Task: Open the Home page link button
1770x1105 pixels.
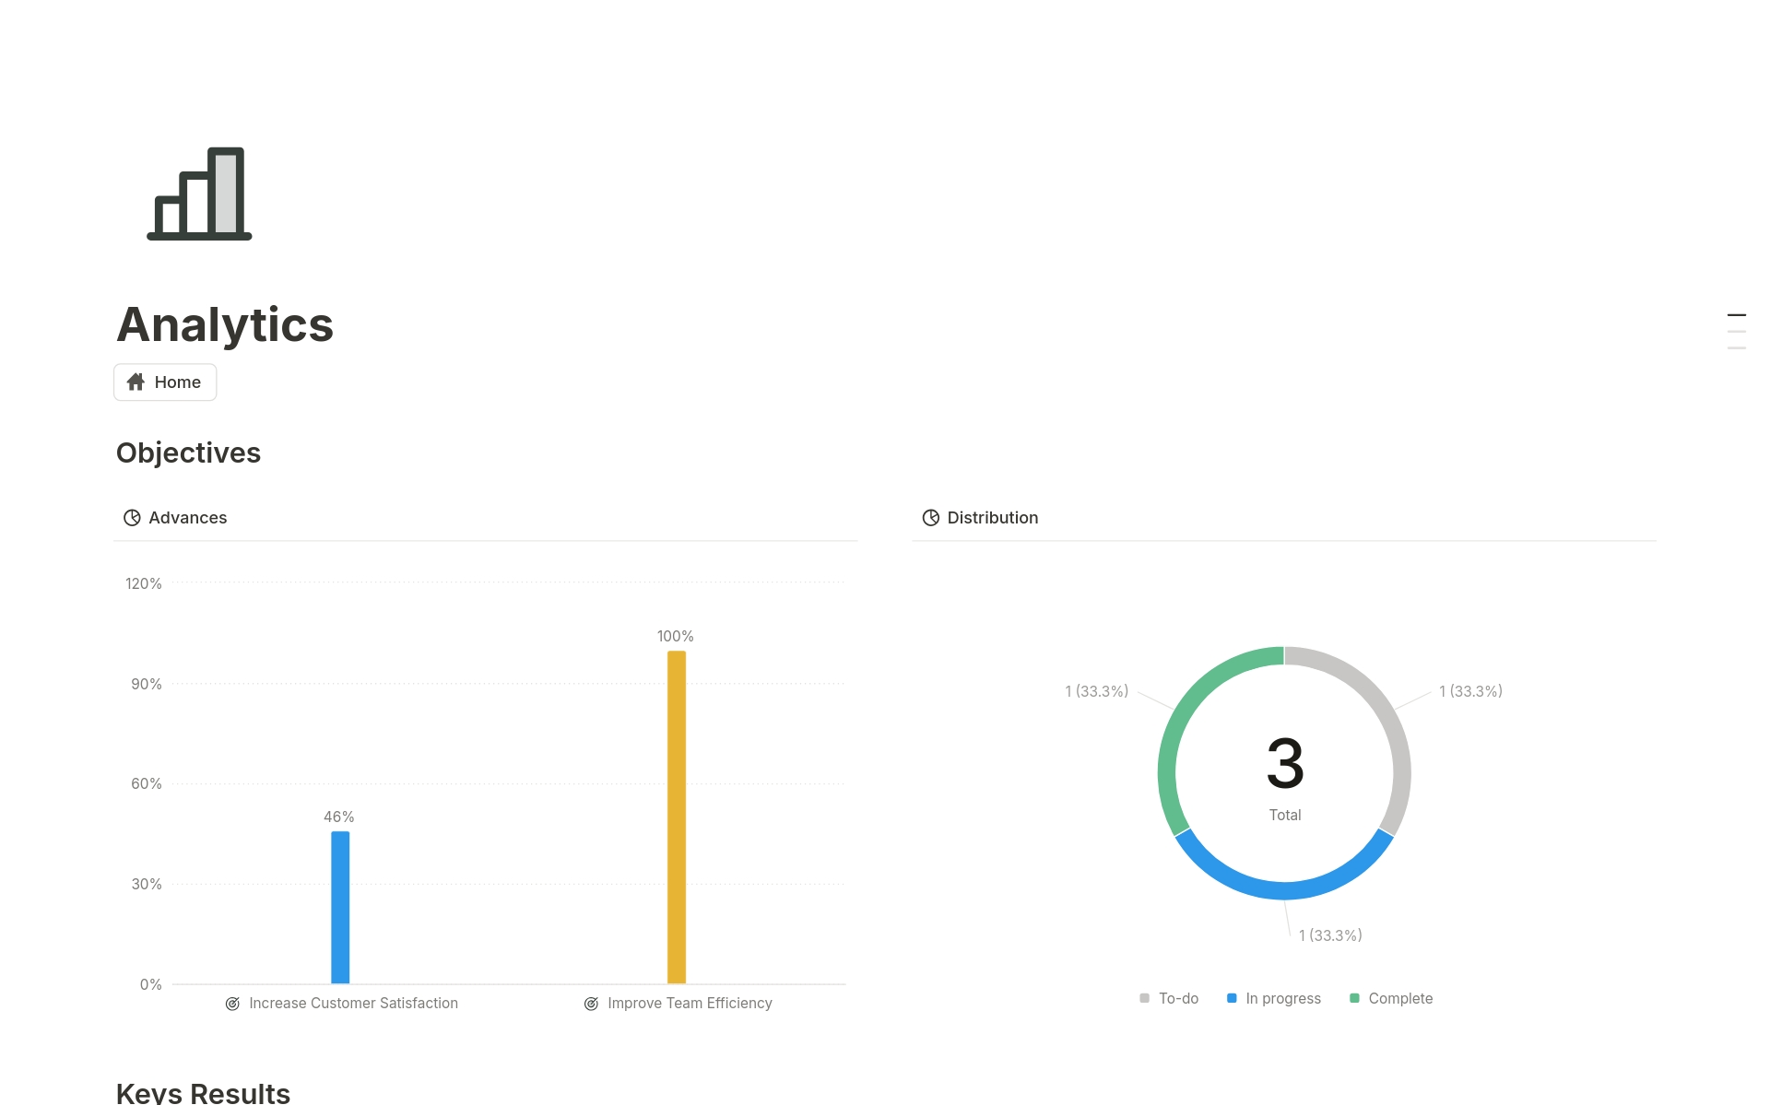Action: [165, 382]
